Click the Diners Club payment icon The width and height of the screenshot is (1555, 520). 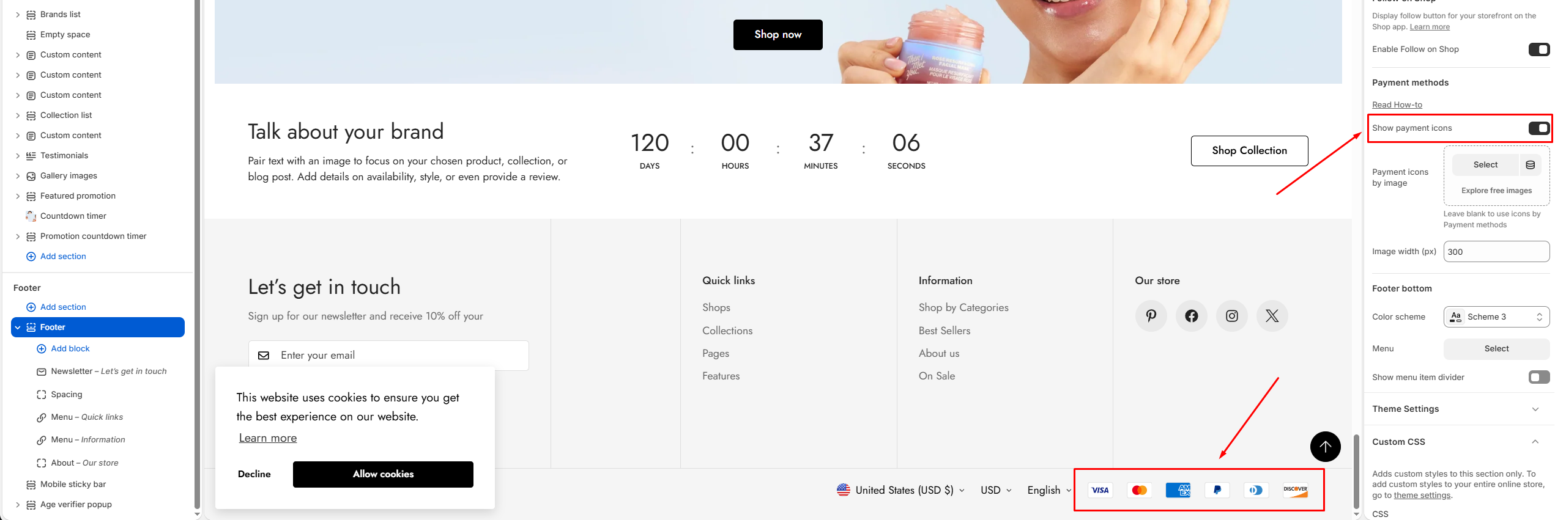point(1256,490)
